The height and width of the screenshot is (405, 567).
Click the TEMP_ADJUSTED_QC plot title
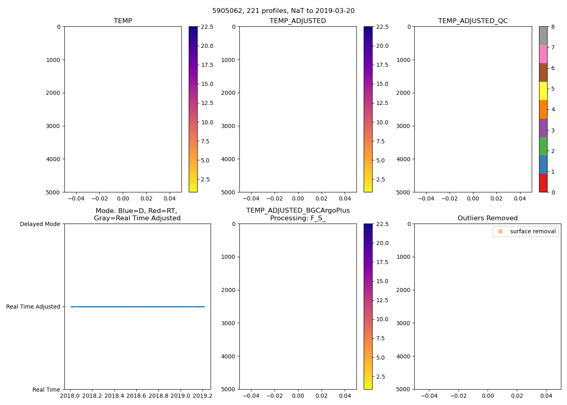point(473,21)
